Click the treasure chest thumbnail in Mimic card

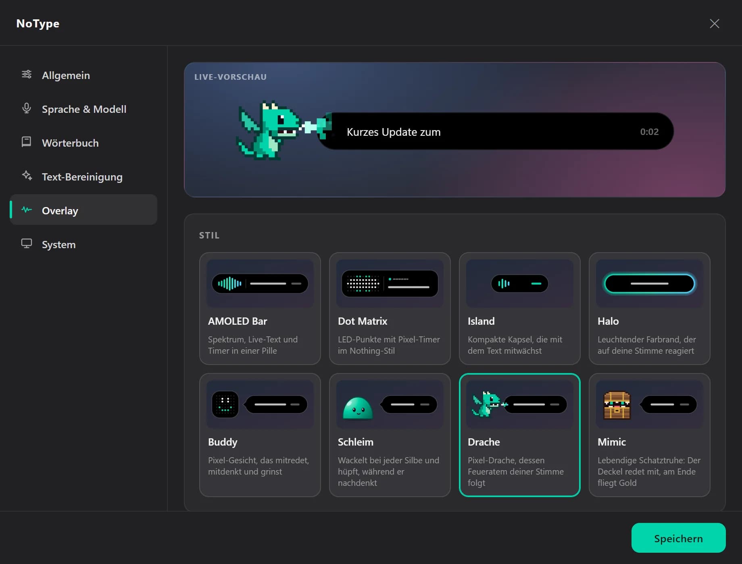[617, 405]
